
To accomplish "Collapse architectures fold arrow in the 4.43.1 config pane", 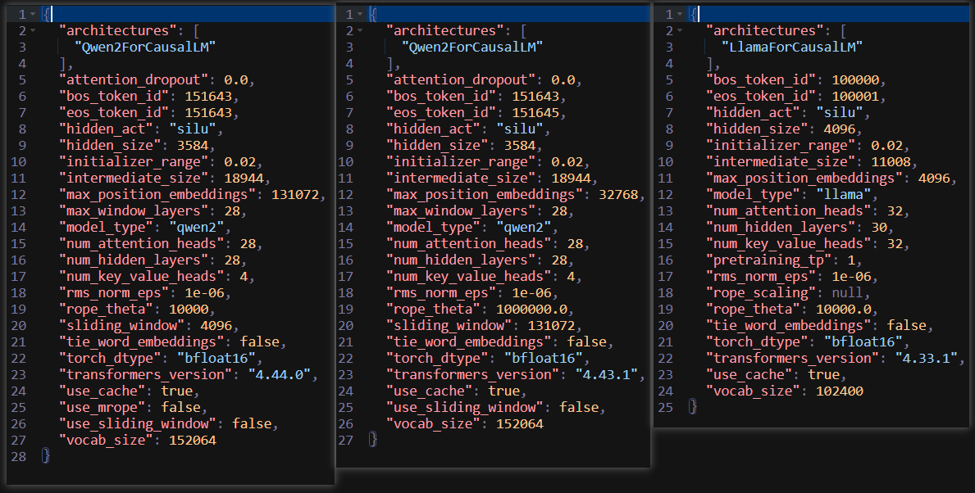I will pyautogui.click(x=360, y=30).
